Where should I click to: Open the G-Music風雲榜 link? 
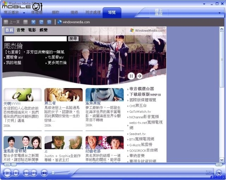pyautogui.click(x=141, y=145)
